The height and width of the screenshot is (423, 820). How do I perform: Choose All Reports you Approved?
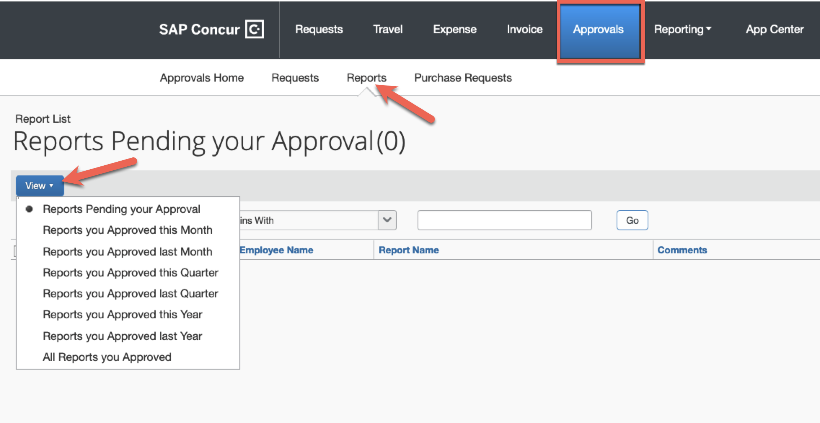point(107,357)
